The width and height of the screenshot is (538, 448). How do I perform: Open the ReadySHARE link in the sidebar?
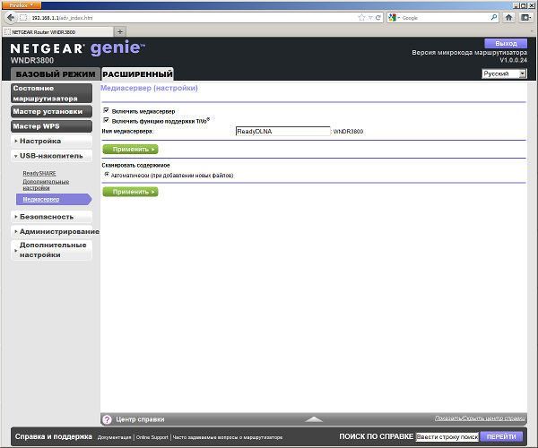click(39, 172)
